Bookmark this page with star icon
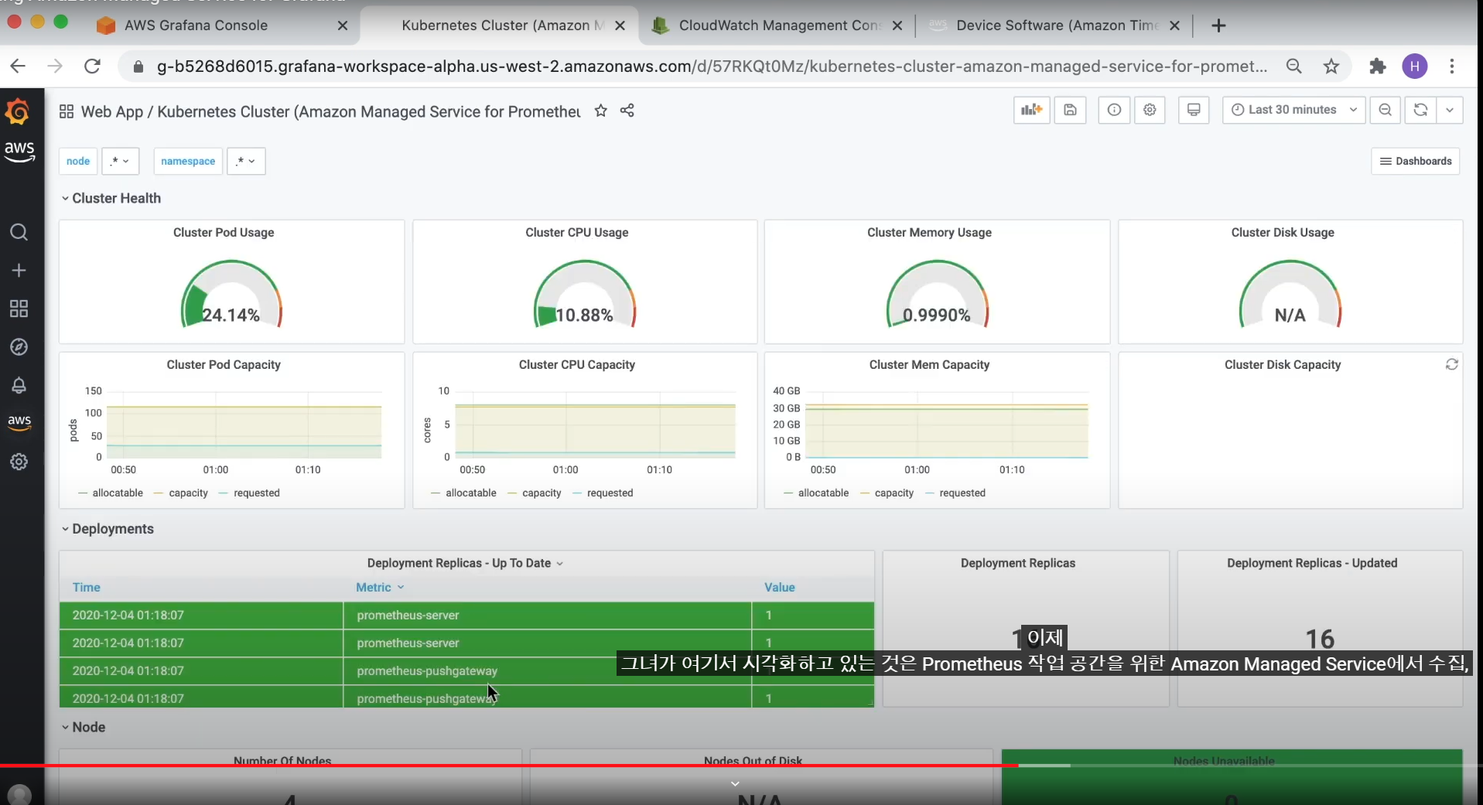The width and height of the screenshot is (1483, 805). tap(1331, 67)
